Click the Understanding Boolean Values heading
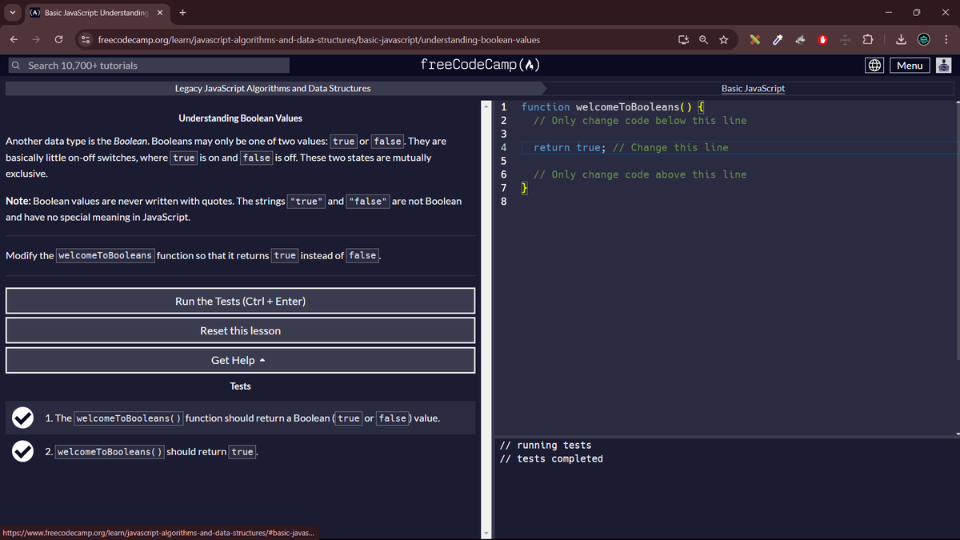This screenshot has width=960, height=540. pos(240,118)
